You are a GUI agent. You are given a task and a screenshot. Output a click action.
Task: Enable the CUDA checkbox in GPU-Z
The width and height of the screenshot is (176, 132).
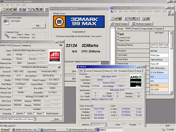coord(25,113)
